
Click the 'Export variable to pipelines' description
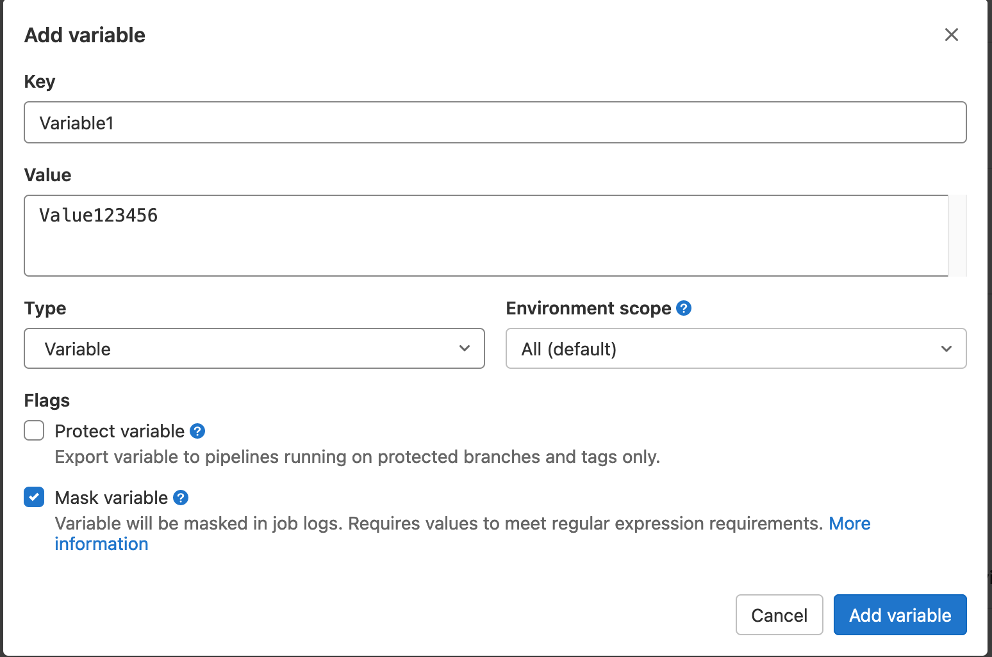tap(358, 457)
